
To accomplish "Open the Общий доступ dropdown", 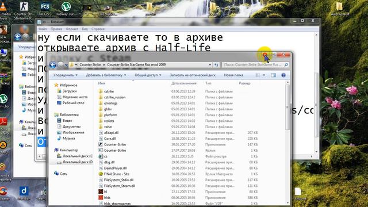I will 148,75.
